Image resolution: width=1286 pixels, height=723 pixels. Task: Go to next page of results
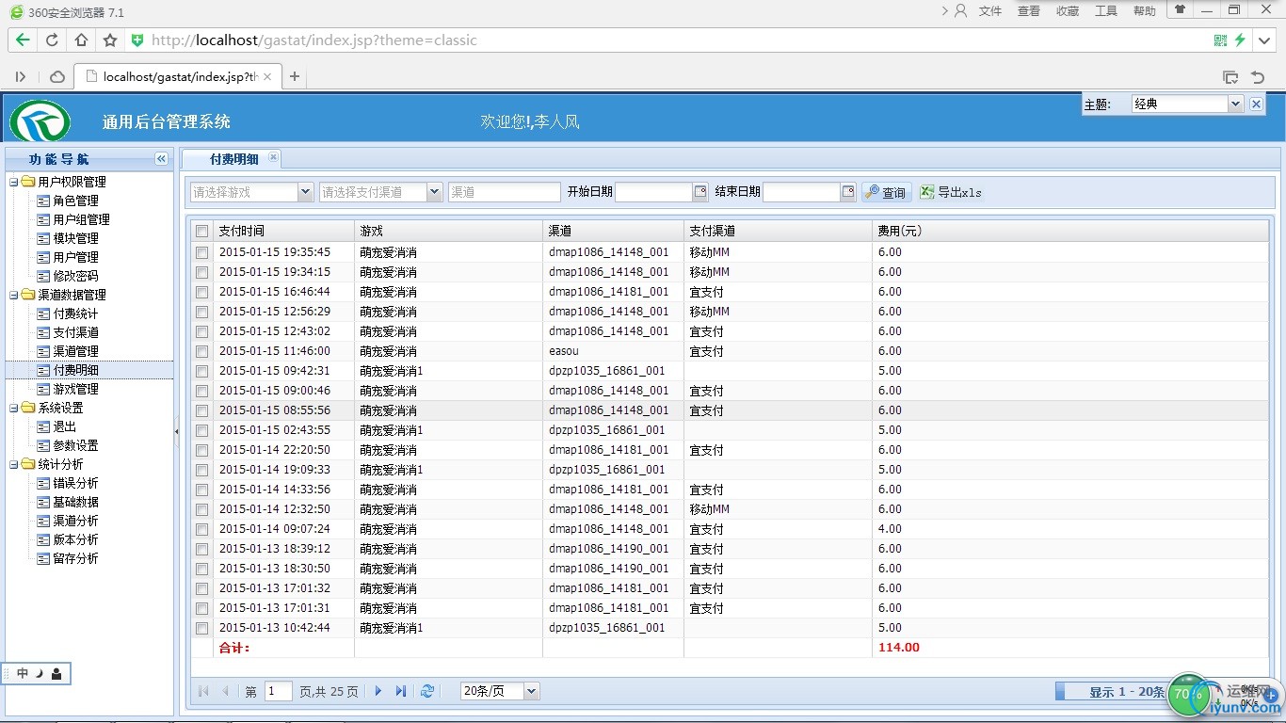378,691
